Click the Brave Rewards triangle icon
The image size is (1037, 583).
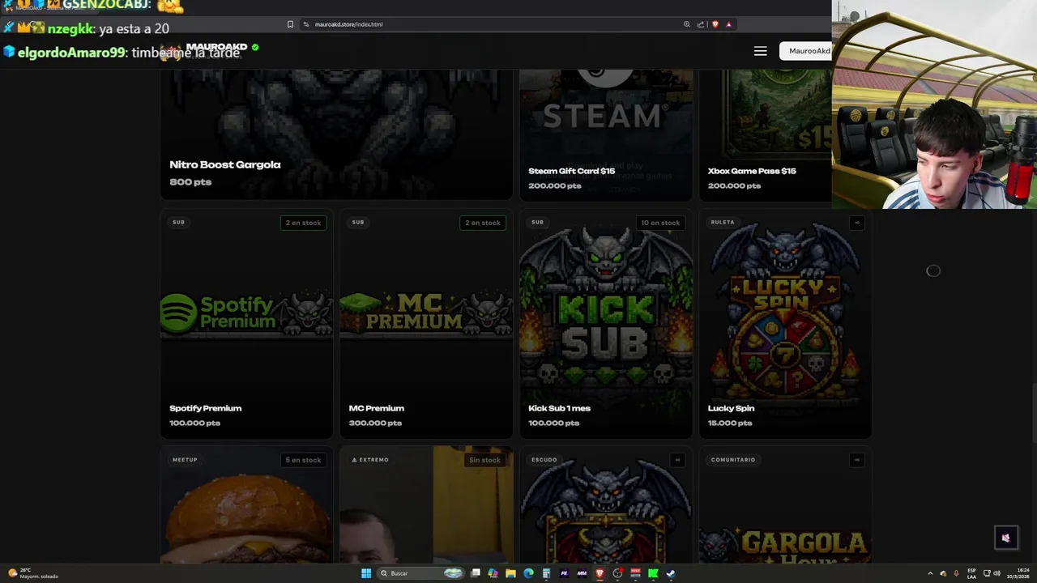coord(728,24)
